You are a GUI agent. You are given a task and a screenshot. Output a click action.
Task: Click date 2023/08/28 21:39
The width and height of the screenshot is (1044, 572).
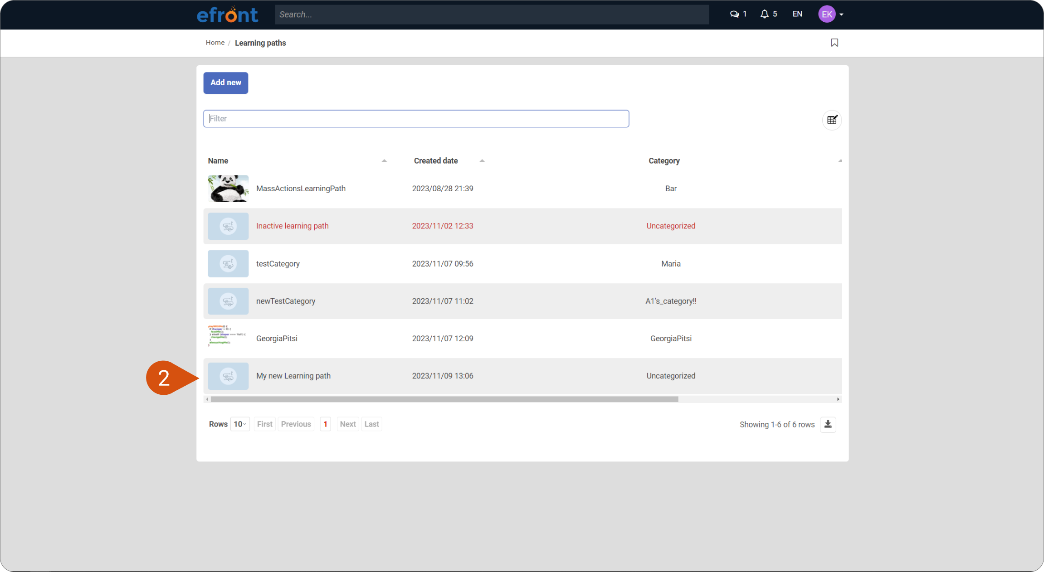(x=443, y=189)
